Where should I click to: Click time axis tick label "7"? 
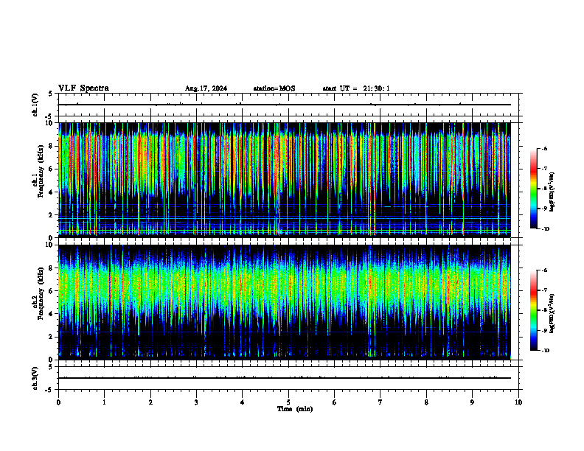coord(380,402)
